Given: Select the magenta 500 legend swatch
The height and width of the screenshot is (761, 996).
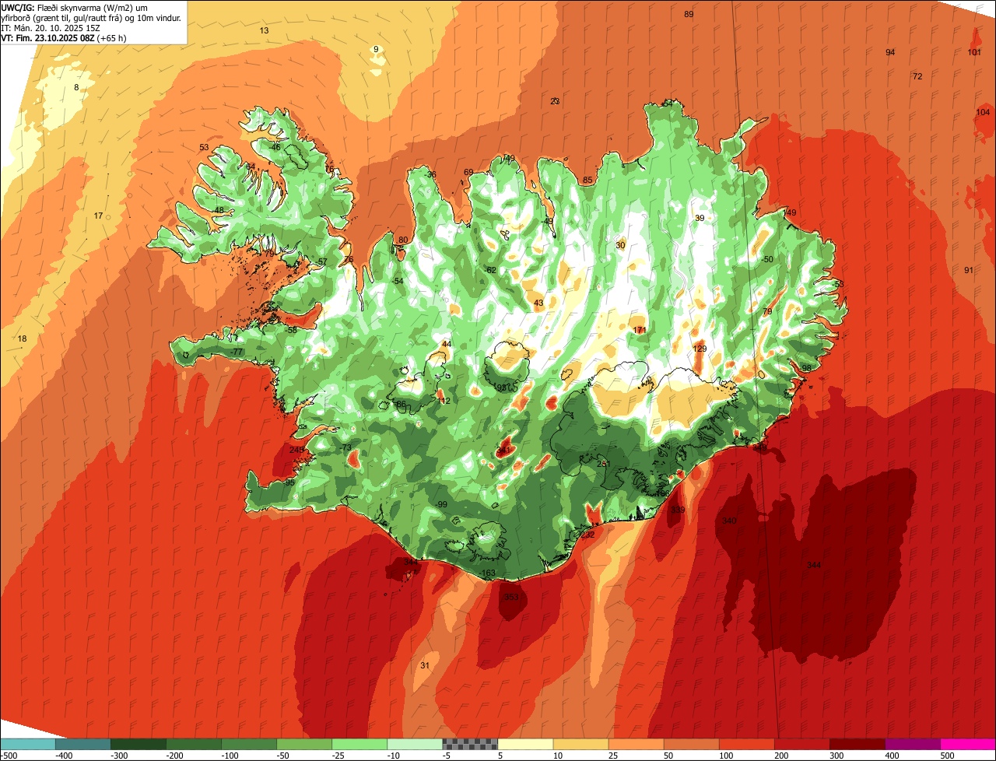Looking at the screenshot, I should (x=968, y=744).
